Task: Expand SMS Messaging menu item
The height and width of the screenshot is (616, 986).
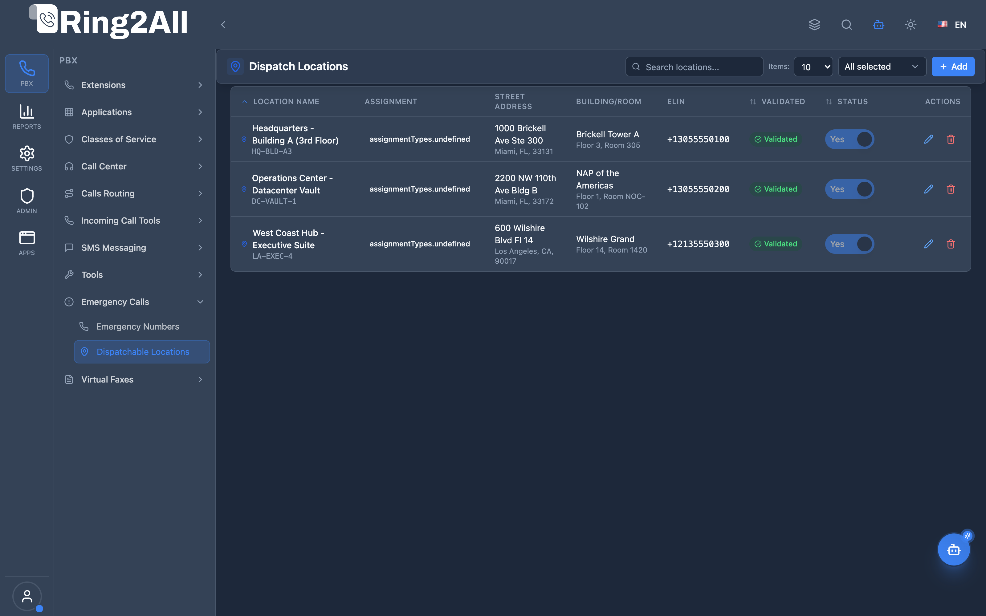Action: (134, 248)
